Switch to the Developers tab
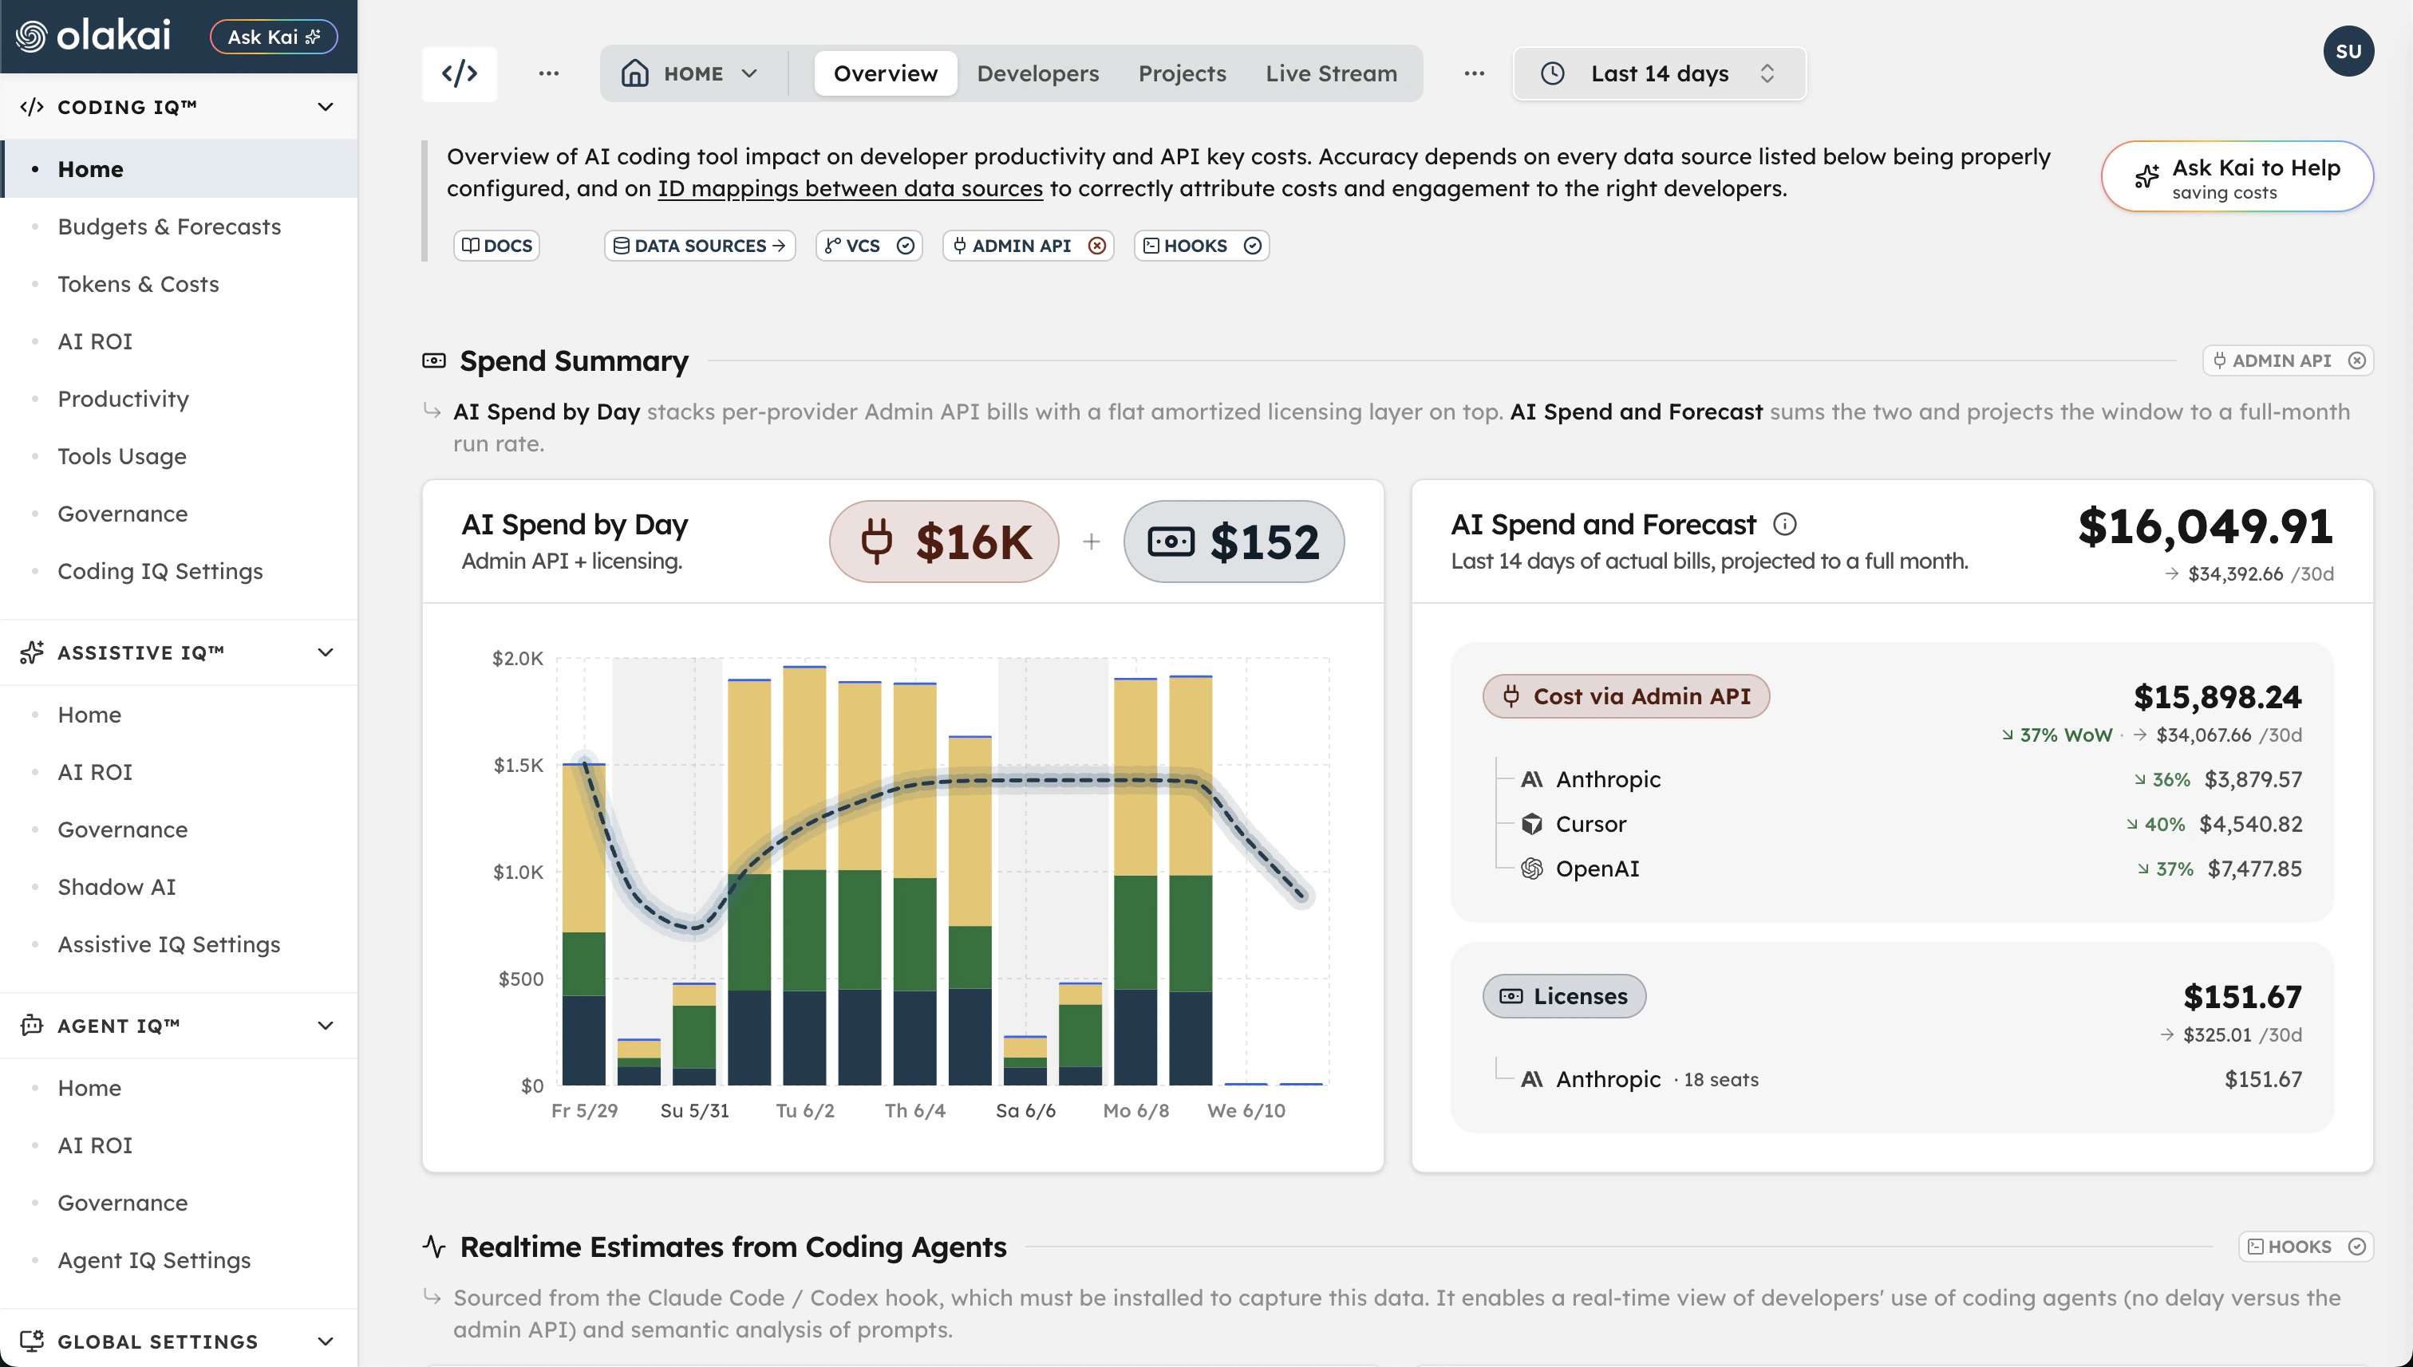The image size is (2413, 1367). coord(1037,73)
